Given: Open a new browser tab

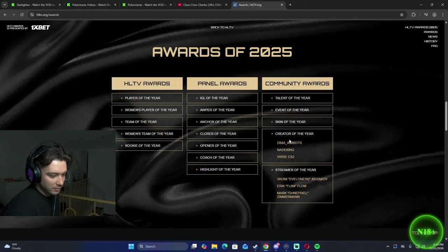Looking at the screenshot, I should pyautogui.click(x=290, y=5).
